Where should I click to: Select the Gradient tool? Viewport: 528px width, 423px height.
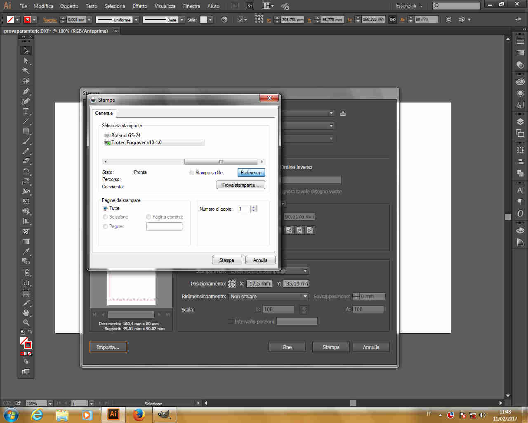click(x=26, y=242)
